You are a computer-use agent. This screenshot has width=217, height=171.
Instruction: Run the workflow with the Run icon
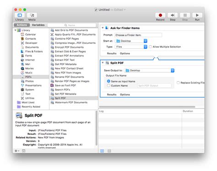197,15
